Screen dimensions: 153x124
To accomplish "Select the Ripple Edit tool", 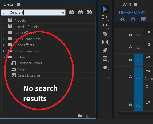I will click(x=105, y=25).
